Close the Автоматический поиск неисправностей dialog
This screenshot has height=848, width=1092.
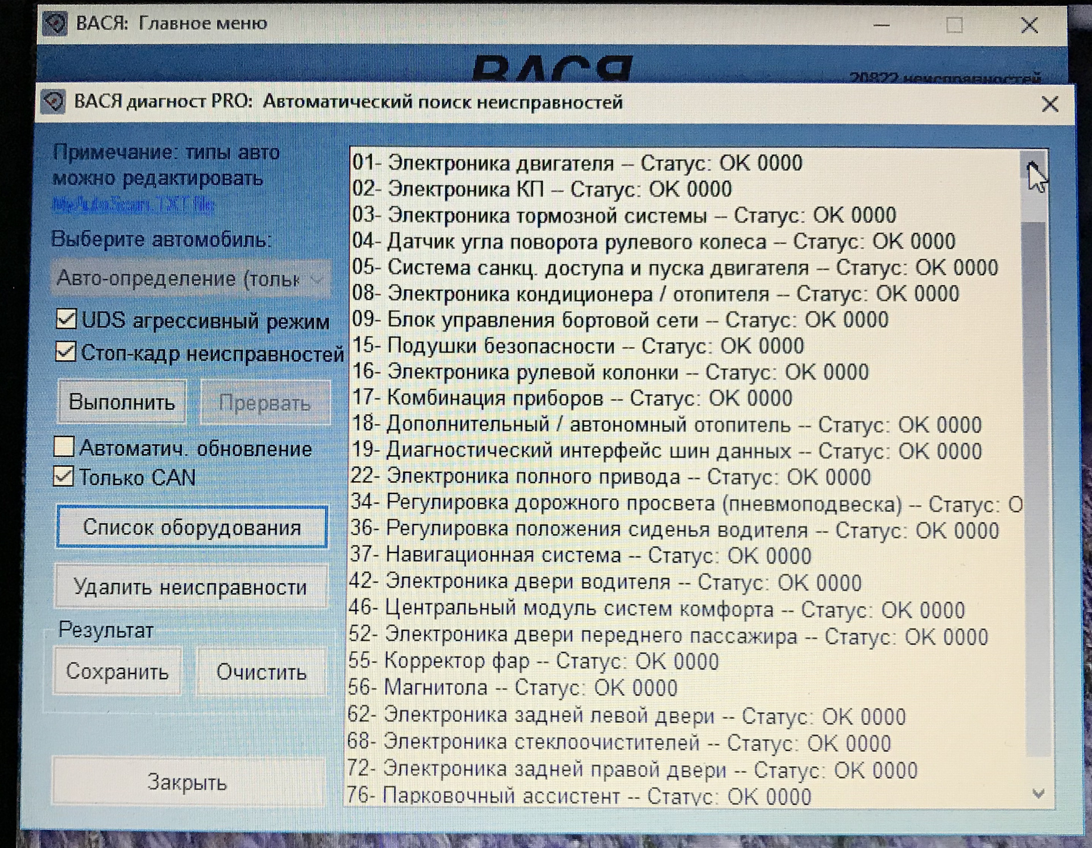pos(1050,104)
